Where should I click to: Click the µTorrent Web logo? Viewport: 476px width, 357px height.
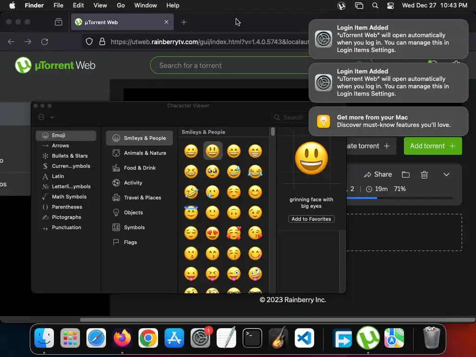(x=55, y=65)
